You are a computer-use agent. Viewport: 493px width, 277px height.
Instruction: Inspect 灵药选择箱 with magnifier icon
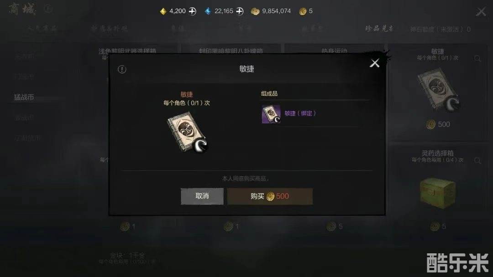(x=477, y=161)
